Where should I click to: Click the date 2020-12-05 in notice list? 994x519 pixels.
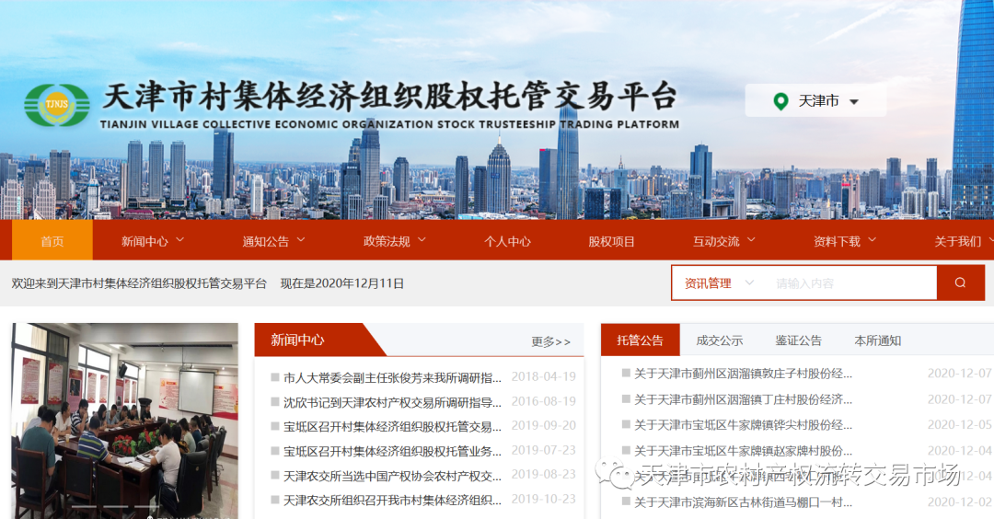(x=960, y=424)
